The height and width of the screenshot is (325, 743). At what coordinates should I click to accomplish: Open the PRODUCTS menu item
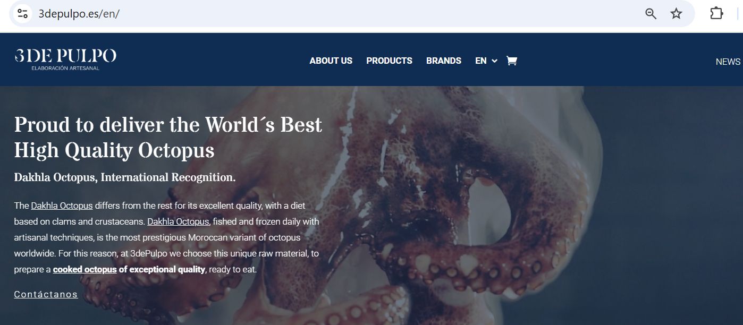[x=389, y=61]
